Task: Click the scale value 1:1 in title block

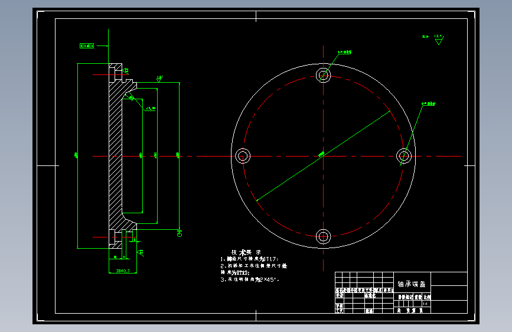Action: (x=425, y=304)
